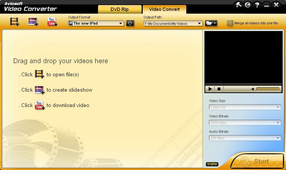This screenshot has height=170, width=286.
Task: Browse output folder with folder icon
Action: (209, 23)
